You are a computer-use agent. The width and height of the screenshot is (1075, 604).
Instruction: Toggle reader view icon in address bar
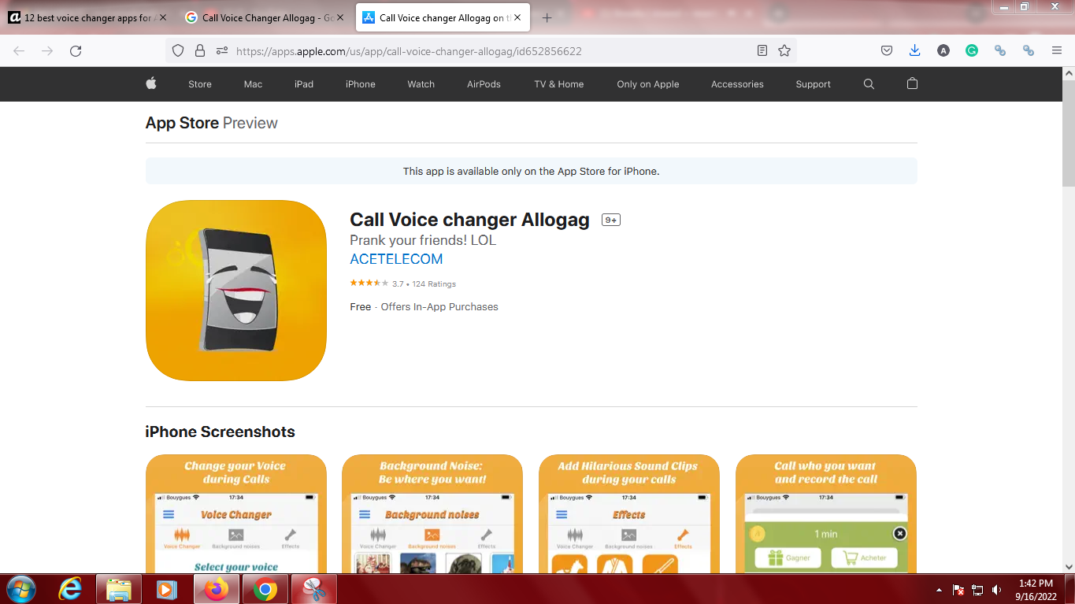(762, 50)
